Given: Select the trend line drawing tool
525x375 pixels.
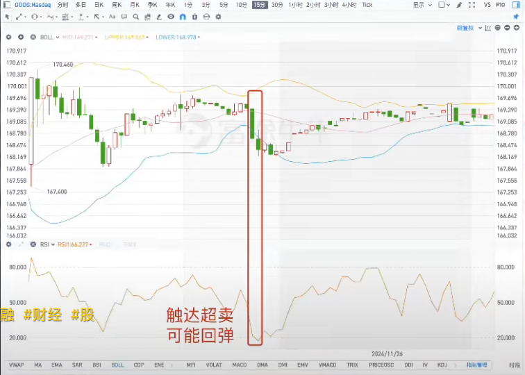Looking at the screenshot, I should pos(19,17).
